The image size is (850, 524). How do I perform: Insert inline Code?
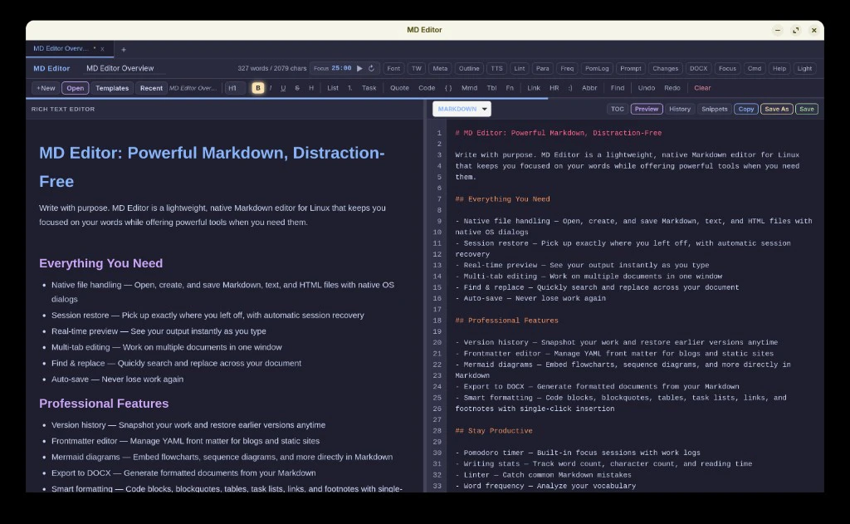427,88
